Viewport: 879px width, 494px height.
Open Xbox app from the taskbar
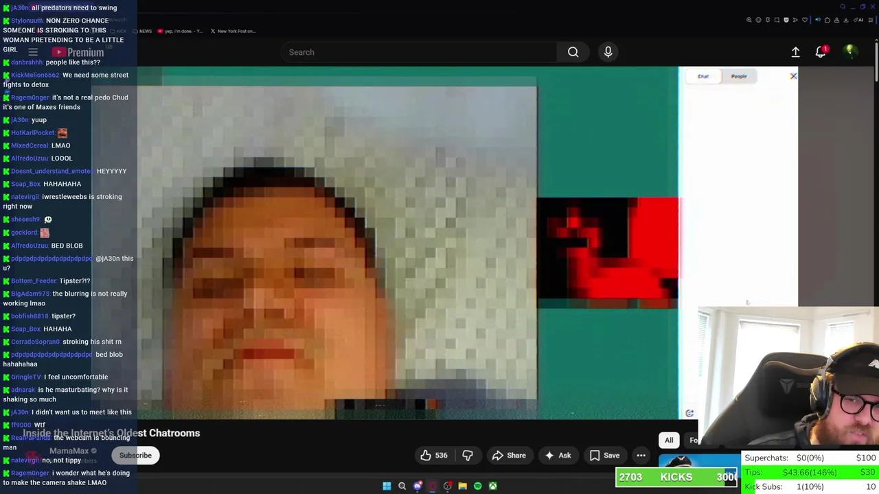[492, 486]
